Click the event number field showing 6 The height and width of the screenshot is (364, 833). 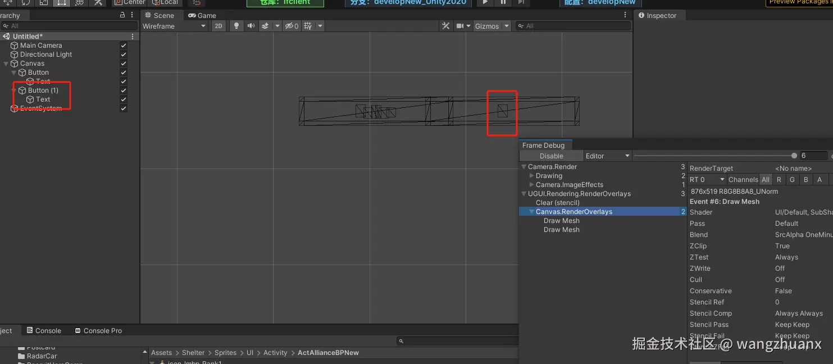click(x=813, y=156)
